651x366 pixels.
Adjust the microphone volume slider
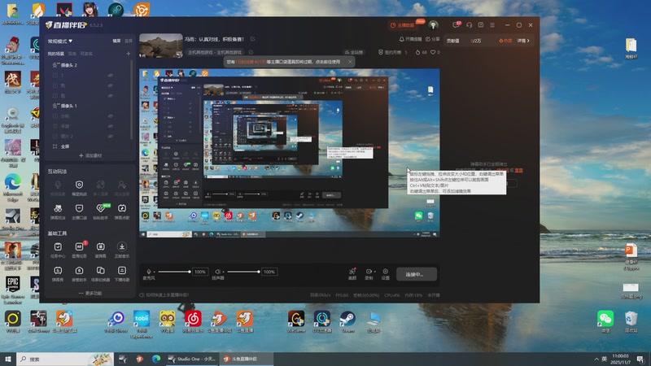[174, 272]
